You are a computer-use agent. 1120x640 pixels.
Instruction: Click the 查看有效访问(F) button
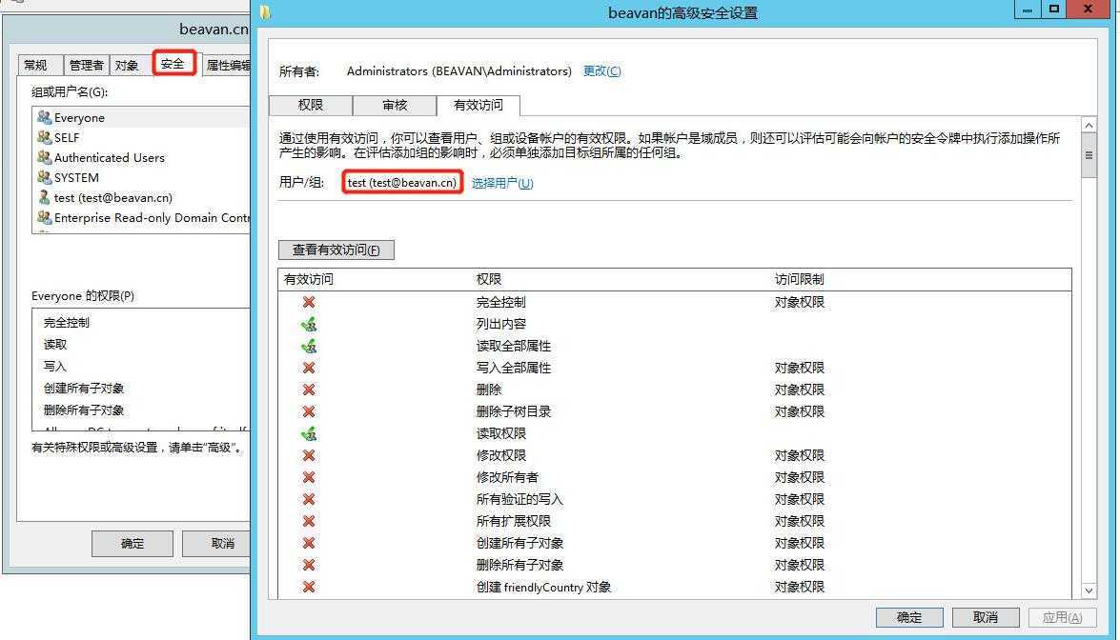click(336, 250)
